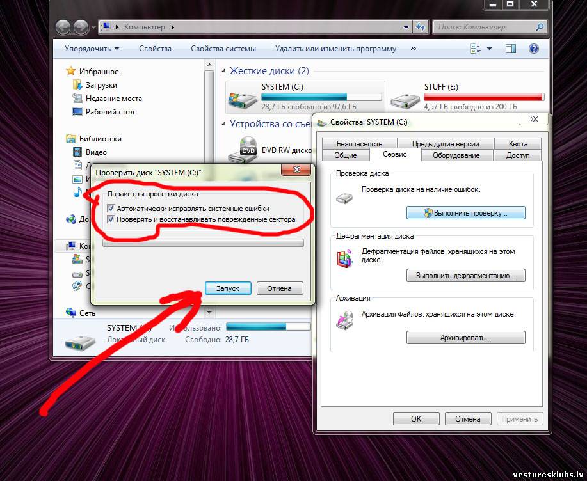Viewport: 587px width, 481px height.
Task: Open the view options dropdown arrow
Action: [x=490, y=49]
